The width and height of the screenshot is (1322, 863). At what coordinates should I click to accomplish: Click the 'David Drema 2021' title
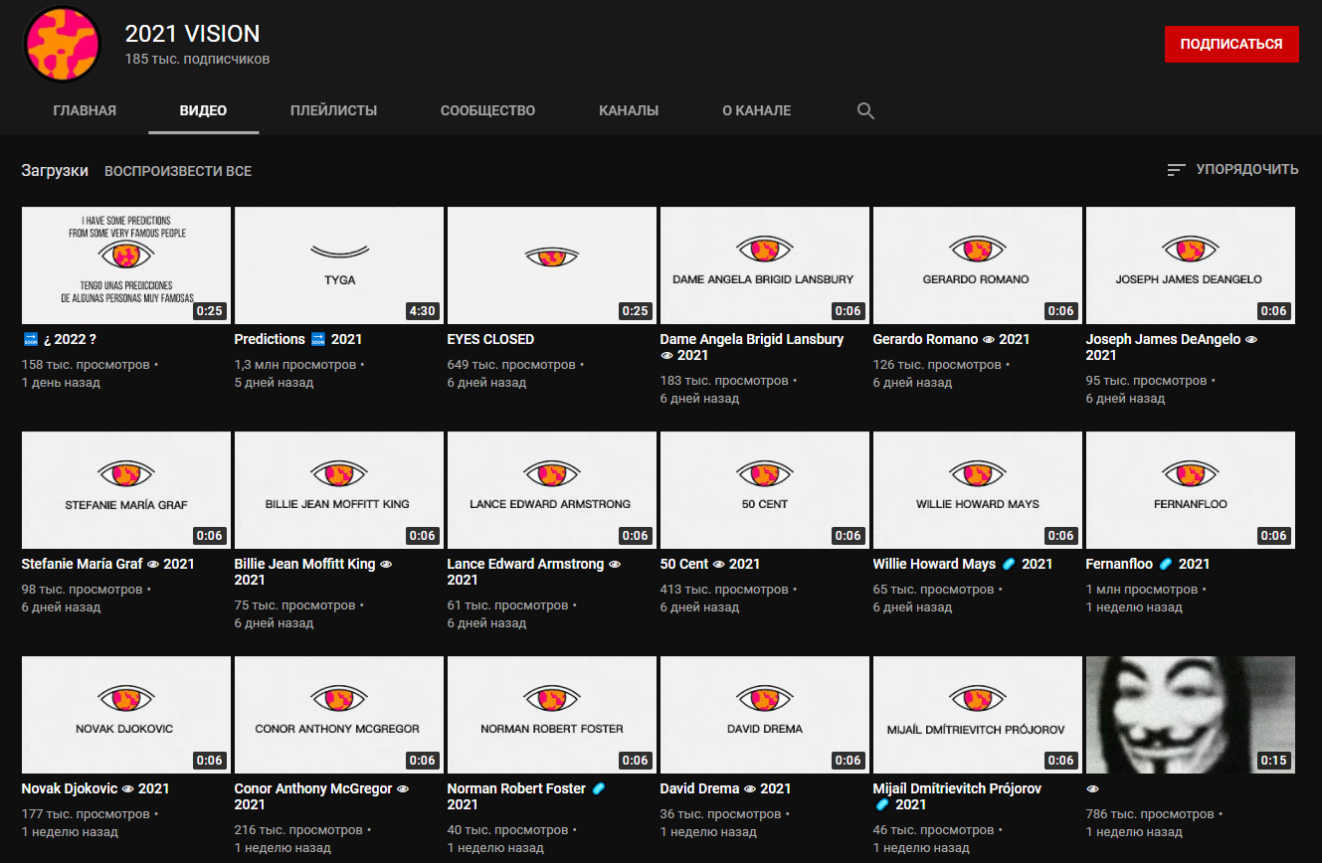point(726,788)
